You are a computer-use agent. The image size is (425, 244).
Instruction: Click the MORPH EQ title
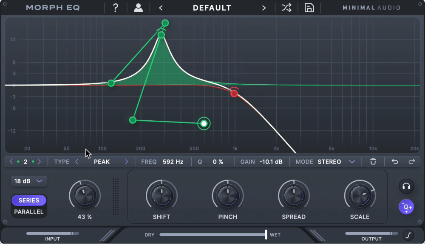coord(53,8)
